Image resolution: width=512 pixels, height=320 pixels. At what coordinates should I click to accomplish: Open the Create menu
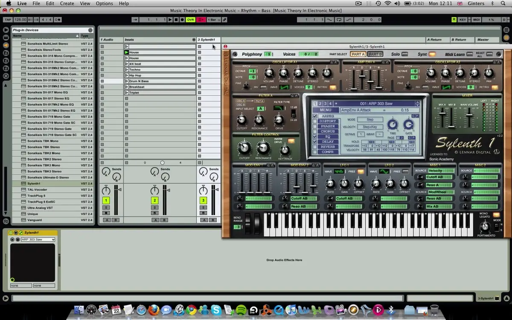[x=67, y=3]
